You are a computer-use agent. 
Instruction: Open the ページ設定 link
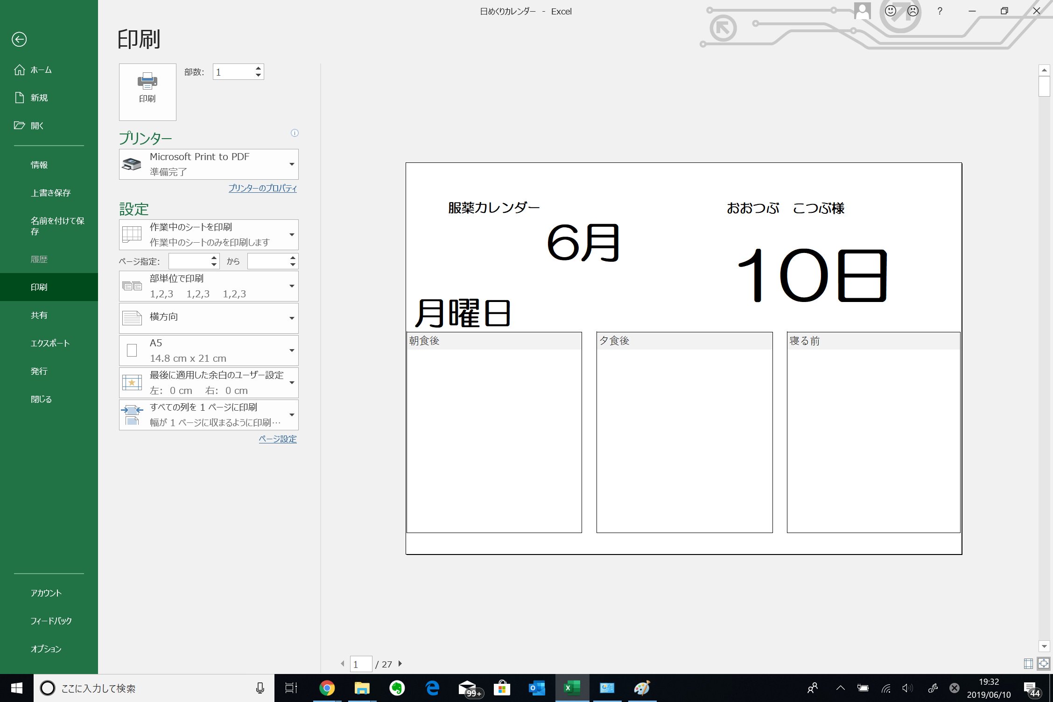278,439
